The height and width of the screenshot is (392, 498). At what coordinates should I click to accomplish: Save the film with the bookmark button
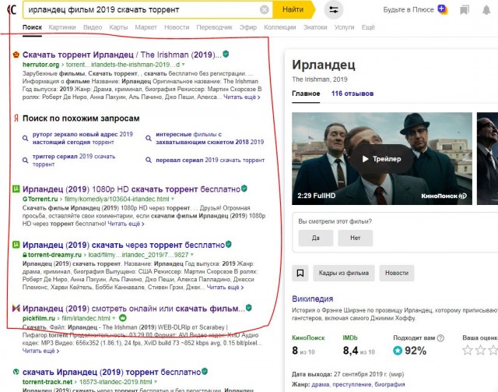click(300, 273)
